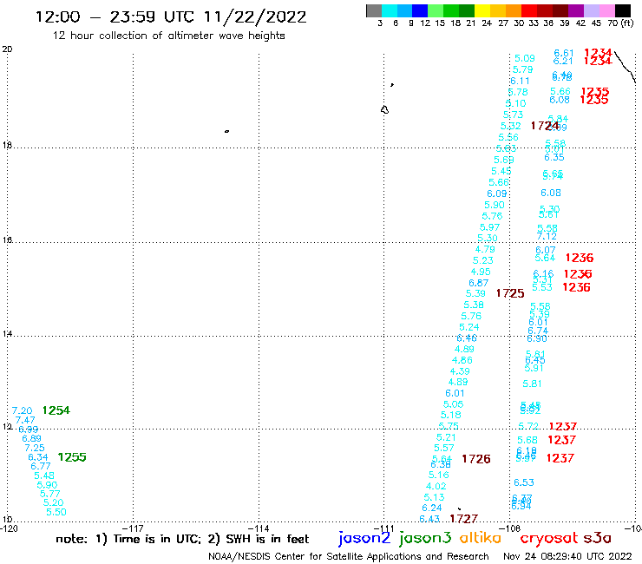Click the "5.72" wave height value
642x564 pixels.
[528, 426]
